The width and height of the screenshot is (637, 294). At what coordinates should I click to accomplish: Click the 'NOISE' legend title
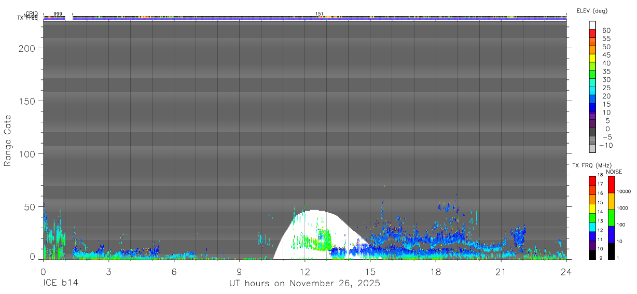coord(614,172)
